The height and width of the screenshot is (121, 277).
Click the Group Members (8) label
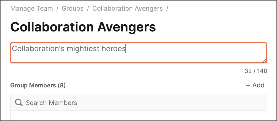tap(38, 86)
